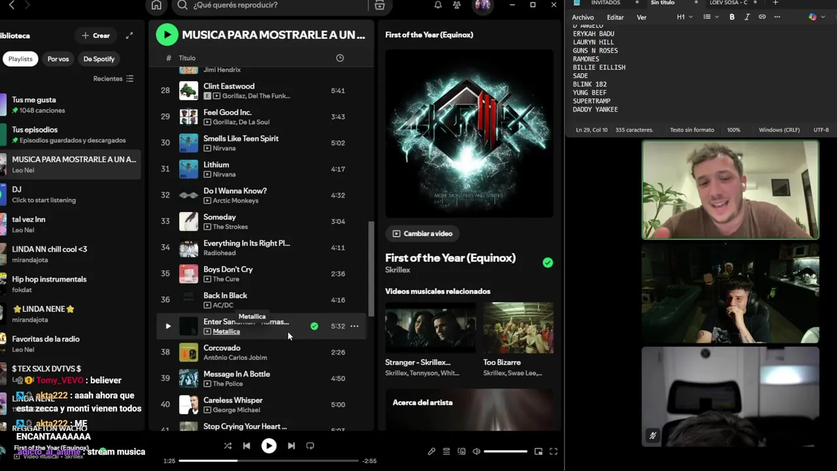Open lyrics microphone icon
The height and width of the screenshot is (471, 837).
[432, 451]
